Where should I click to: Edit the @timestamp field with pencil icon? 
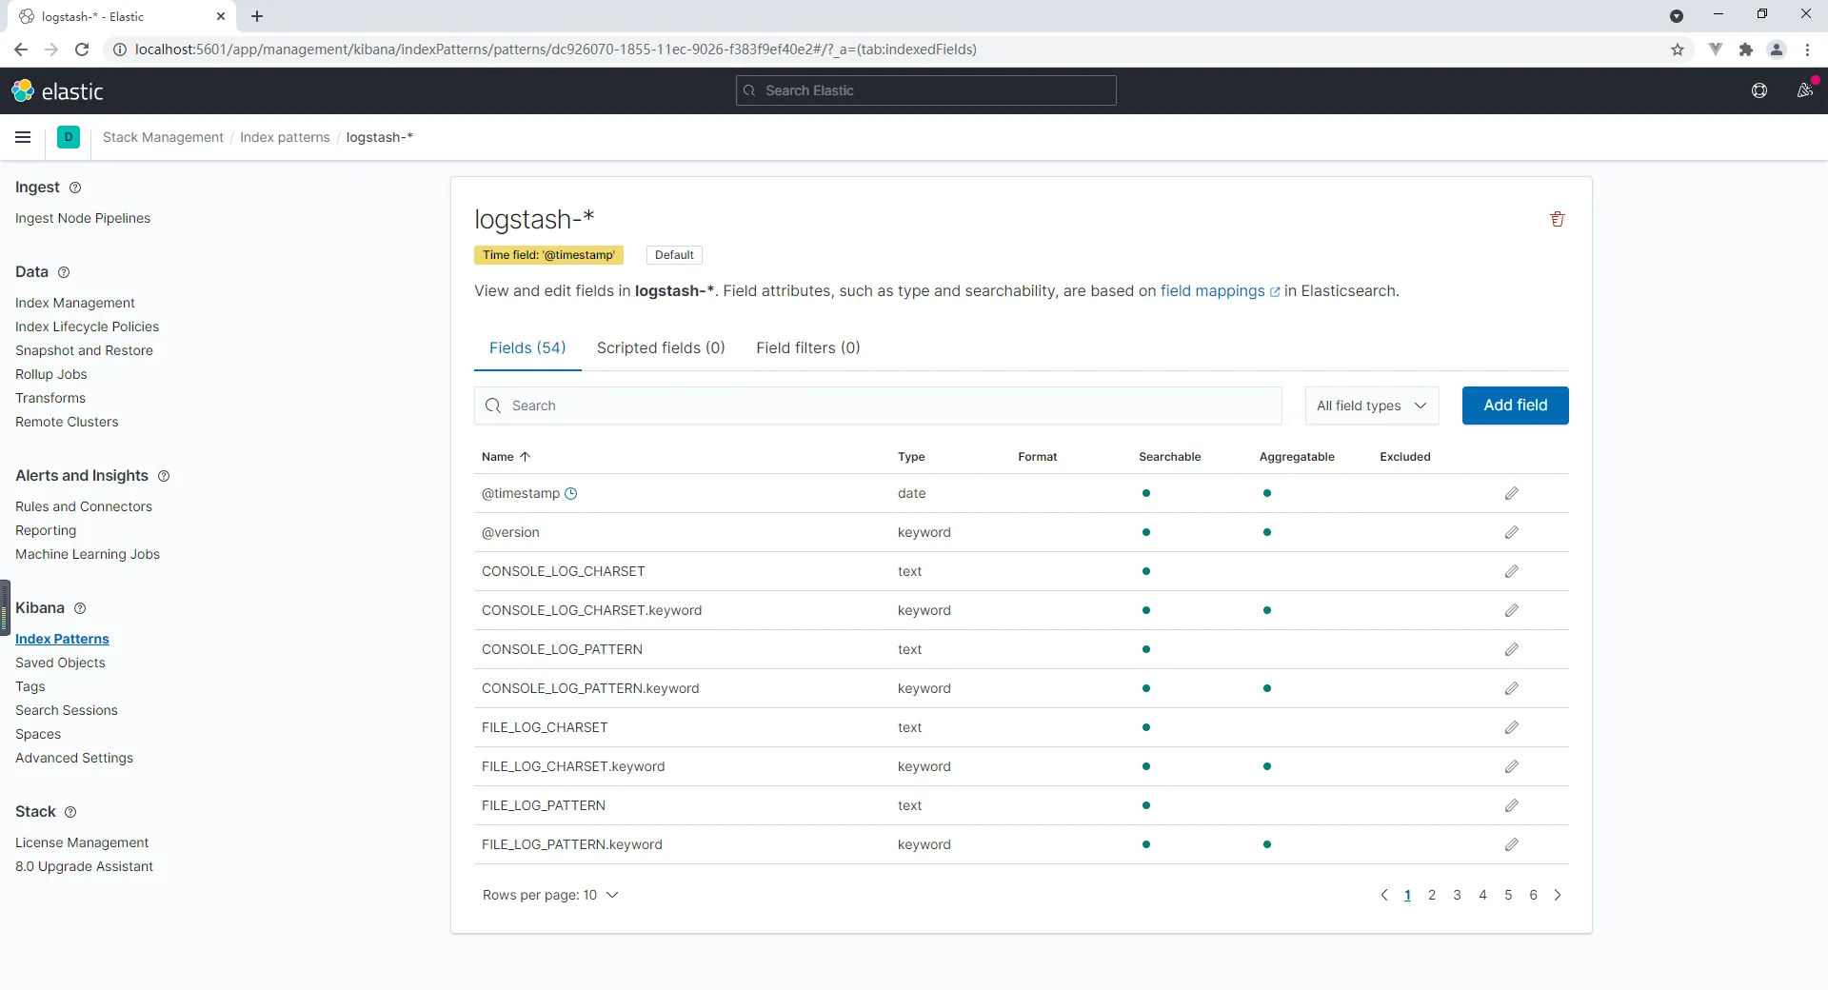tap(1512, 493)
